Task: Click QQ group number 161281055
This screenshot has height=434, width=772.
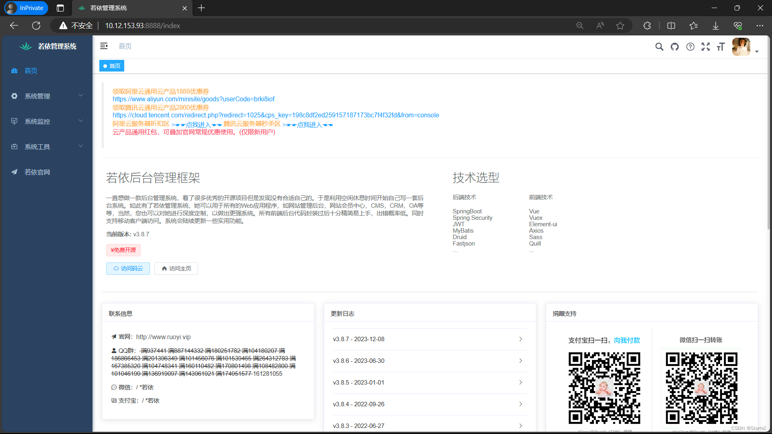Action: 267,374
